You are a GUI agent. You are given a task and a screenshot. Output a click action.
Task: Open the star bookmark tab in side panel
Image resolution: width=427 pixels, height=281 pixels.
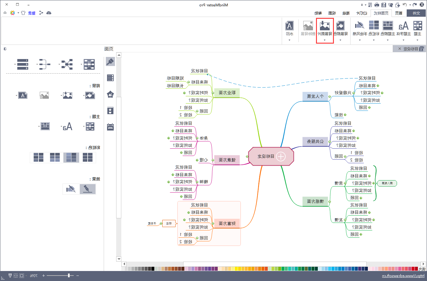pyautogui.click(x=110, y=111)
